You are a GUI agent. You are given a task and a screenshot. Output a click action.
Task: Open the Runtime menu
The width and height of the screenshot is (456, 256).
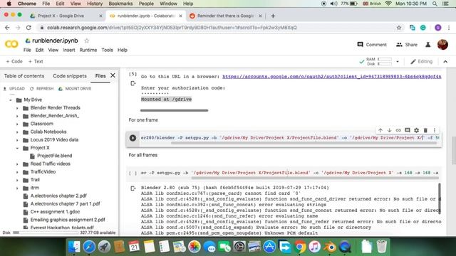[x=88, y=50]
